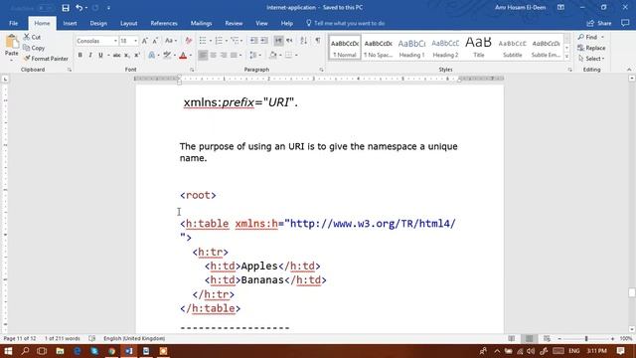The image size is (636, 358).
Task: Apply the Title style
Action: (x=479, y=48)
